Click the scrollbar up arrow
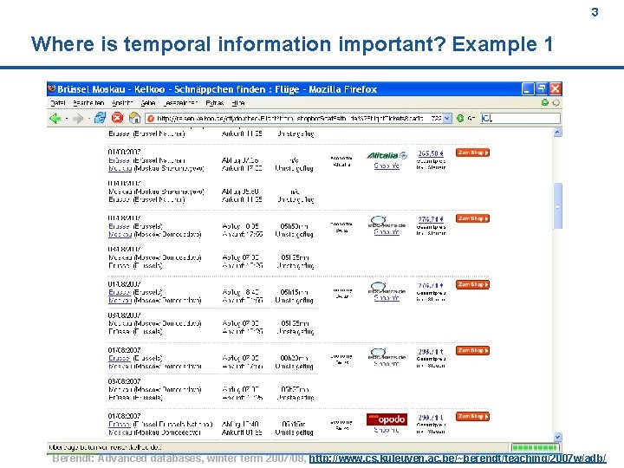This screenshot has height=468, width=624. click(x=558, y=133)
